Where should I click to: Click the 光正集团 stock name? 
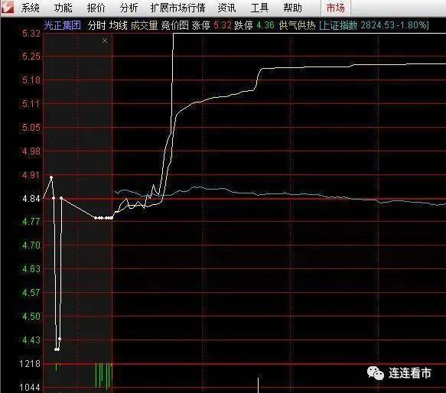tap(62, 25)
